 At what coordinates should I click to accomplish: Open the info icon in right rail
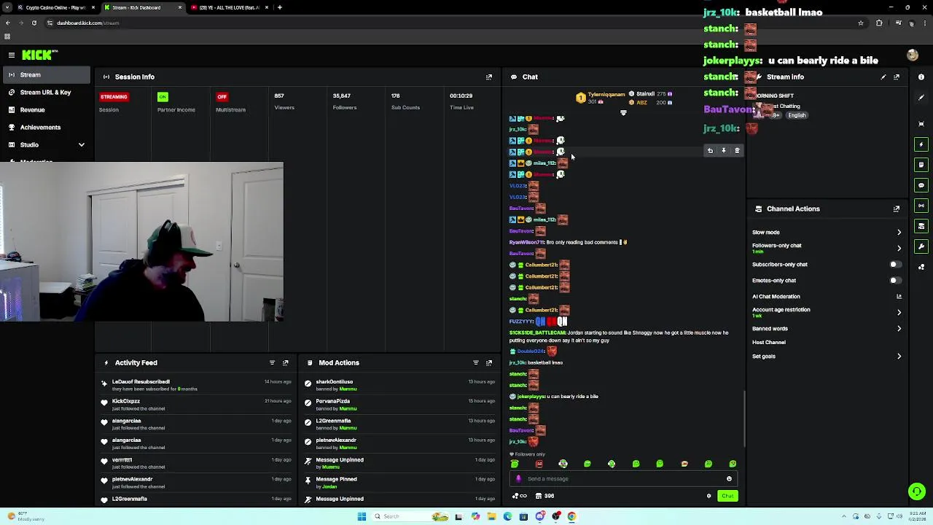(x=921, y=77)
